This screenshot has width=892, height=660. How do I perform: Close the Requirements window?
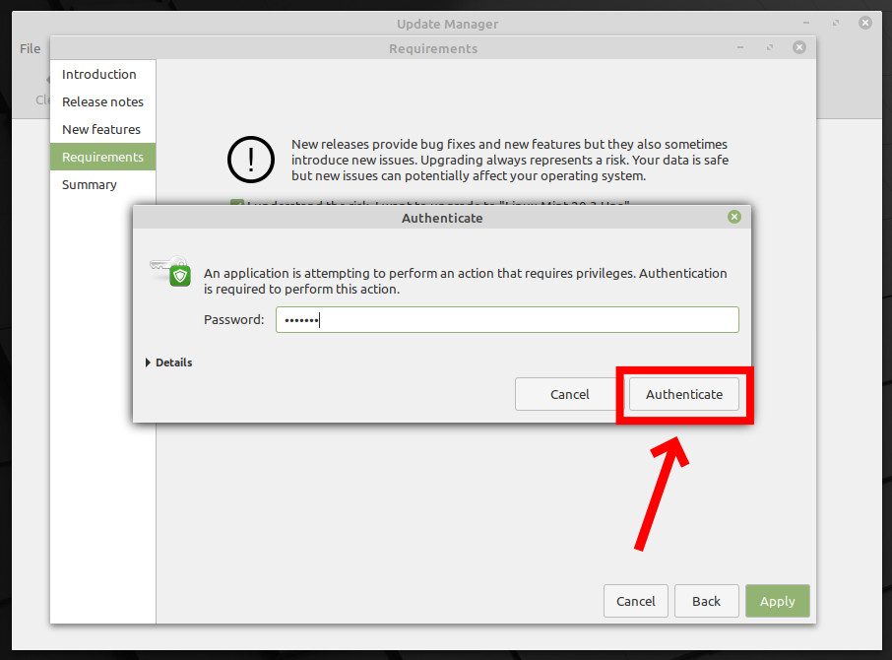click(x=799, y=47)
